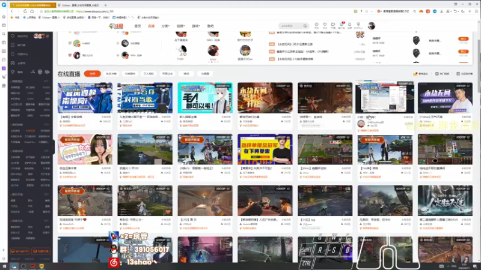Click the 我要开播 button at sidebar bottom

coord(41,251)
